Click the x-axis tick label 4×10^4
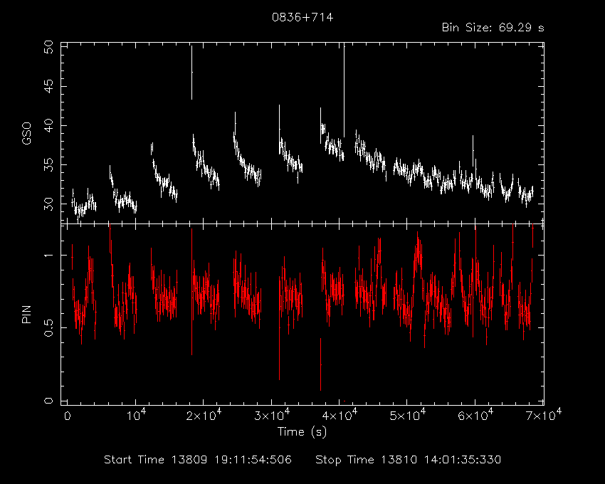Image resolution: width=605 pixels, height=484 pixels. coord(339,415)
